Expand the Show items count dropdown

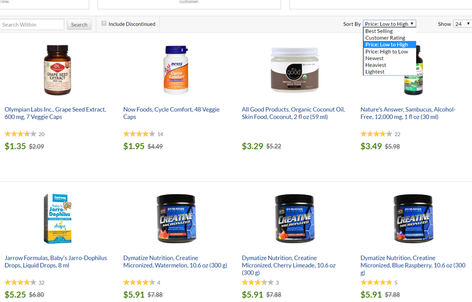(463, 24)
